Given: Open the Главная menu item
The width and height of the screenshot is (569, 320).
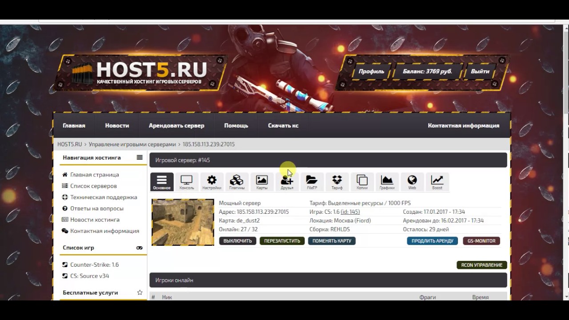Looking at the screenshot, I should pos(74,126).
